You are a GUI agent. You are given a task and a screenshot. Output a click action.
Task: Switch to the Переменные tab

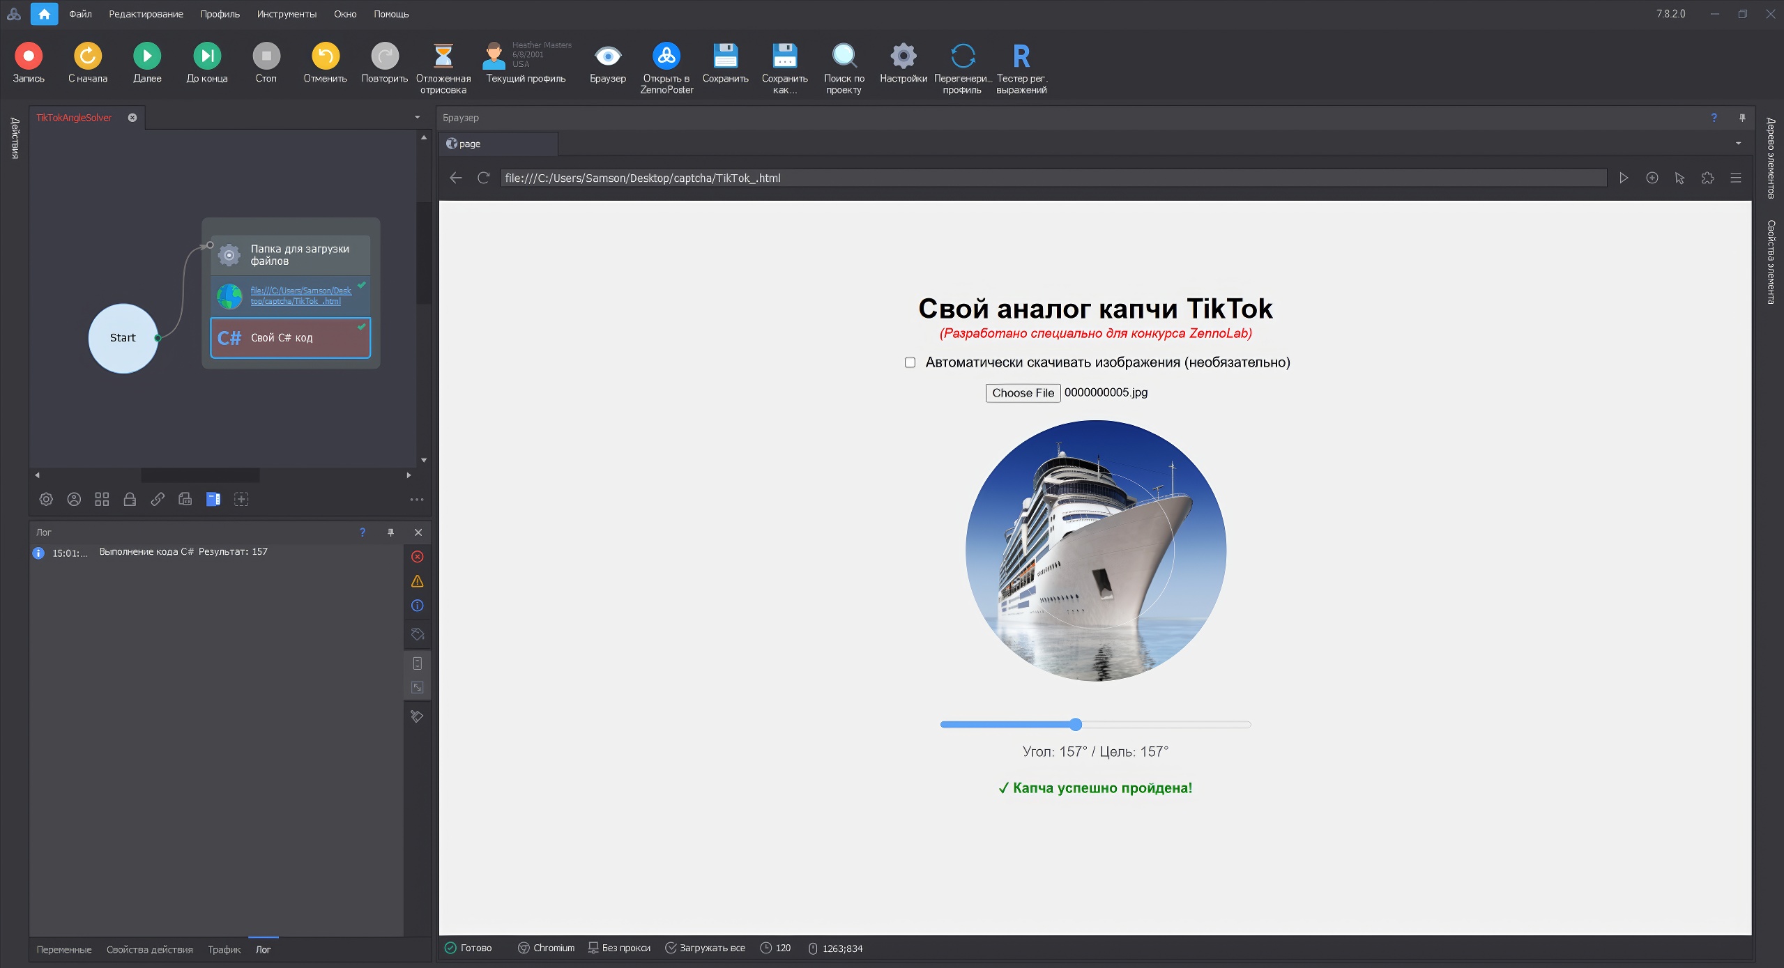pyautogui.click(x=63, y=949)
